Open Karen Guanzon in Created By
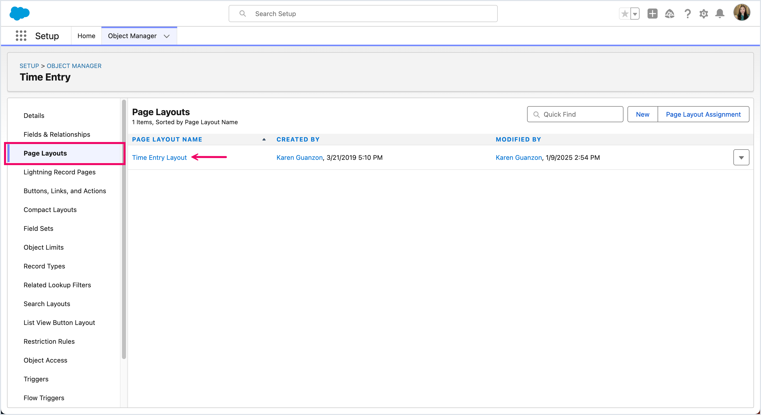 pyautogui.click(x=299, y=157)
